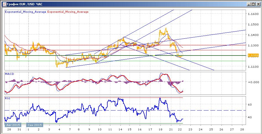Click date label 22 on time axis

click(x=180, y=130)
